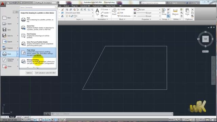Select New in the application menu
This screenshot has width=217, height=122.
coord(9,18)
